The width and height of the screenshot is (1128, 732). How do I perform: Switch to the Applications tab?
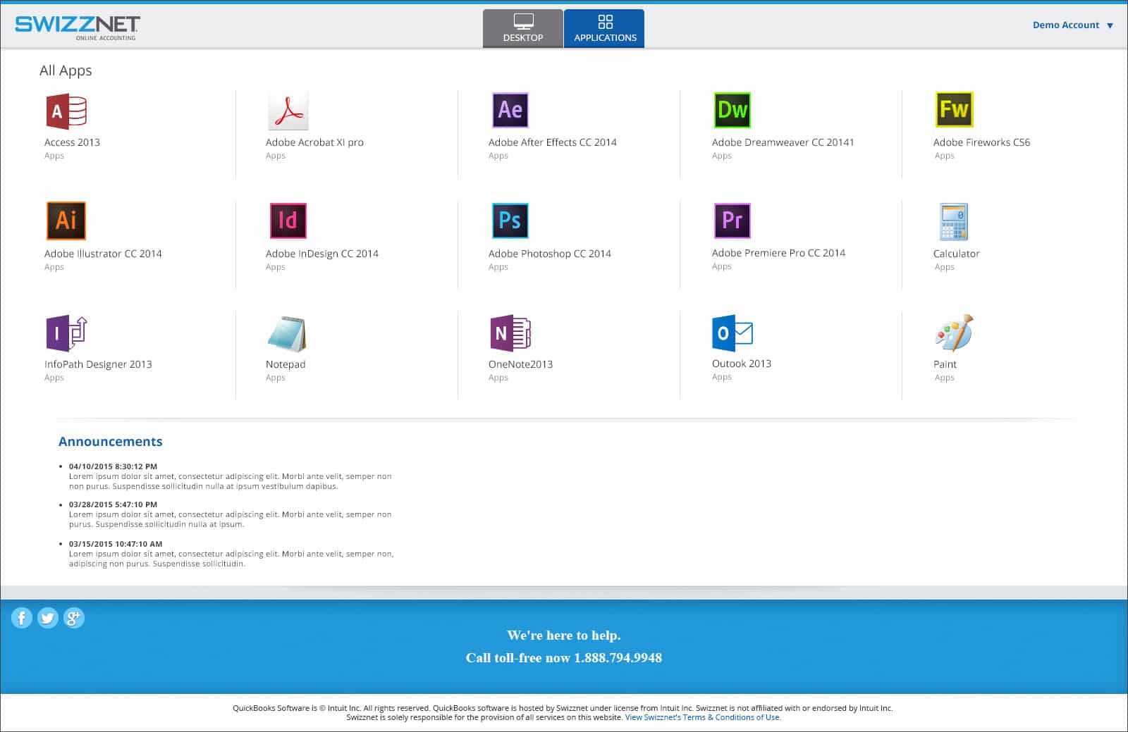tap(605, 28)
